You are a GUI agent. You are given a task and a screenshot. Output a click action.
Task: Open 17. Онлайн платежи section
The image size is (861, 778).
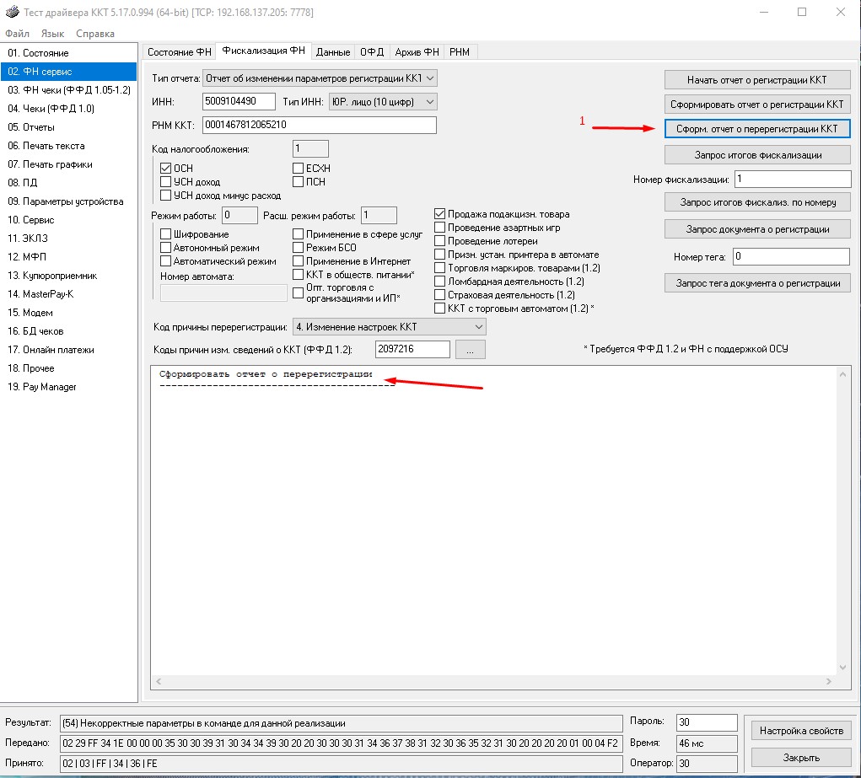pyautogui.click(x=68, y=350)
